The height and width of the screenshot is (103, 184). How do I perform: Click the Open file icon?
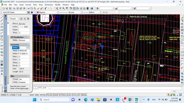pyautogui.click(x=7, y=8)
